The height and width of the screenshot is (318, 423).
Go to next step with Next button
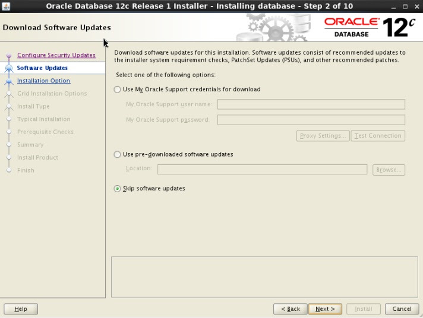pyautogui.click(x=325, y=309)
